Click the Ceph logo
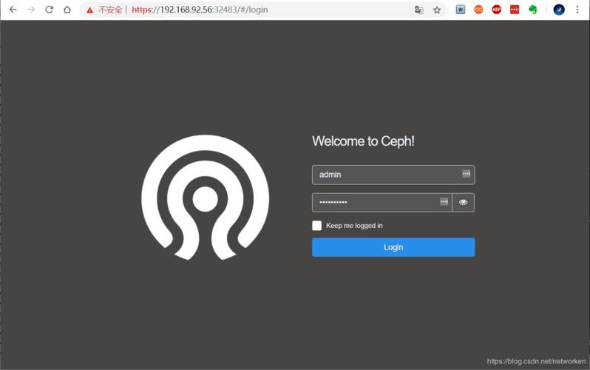The height and width of the screenshot is (370, 590). [205, 198]
